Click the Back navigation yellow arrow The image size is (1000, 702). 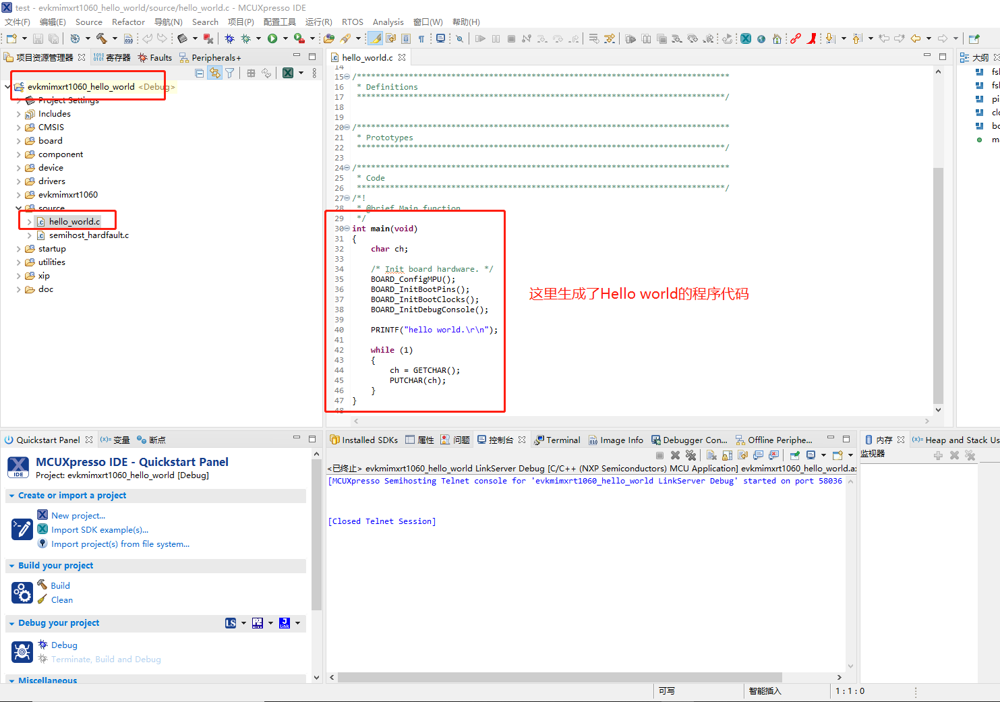[x=915, y=38]
